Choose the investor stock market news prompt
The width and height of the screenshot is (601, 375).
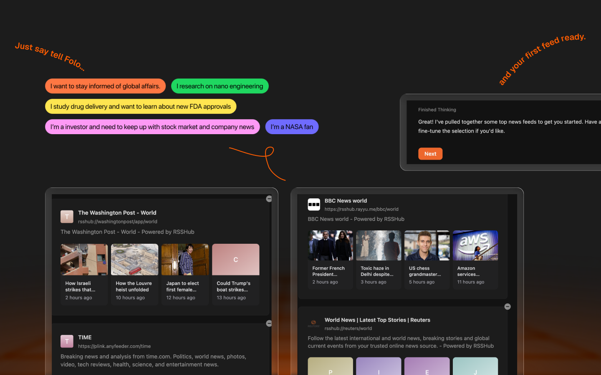tap(152, 127)
